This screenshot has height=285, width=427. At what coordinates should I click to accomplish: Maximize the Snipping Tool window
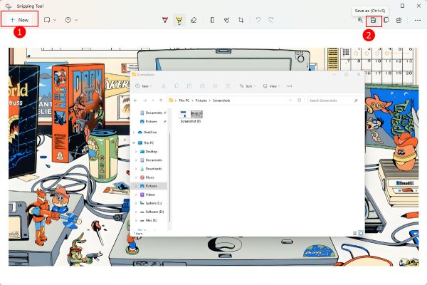[402, 6]
